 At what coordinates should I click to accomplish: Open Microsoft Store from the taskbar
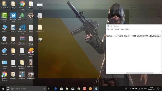click(x=61, y=89)
